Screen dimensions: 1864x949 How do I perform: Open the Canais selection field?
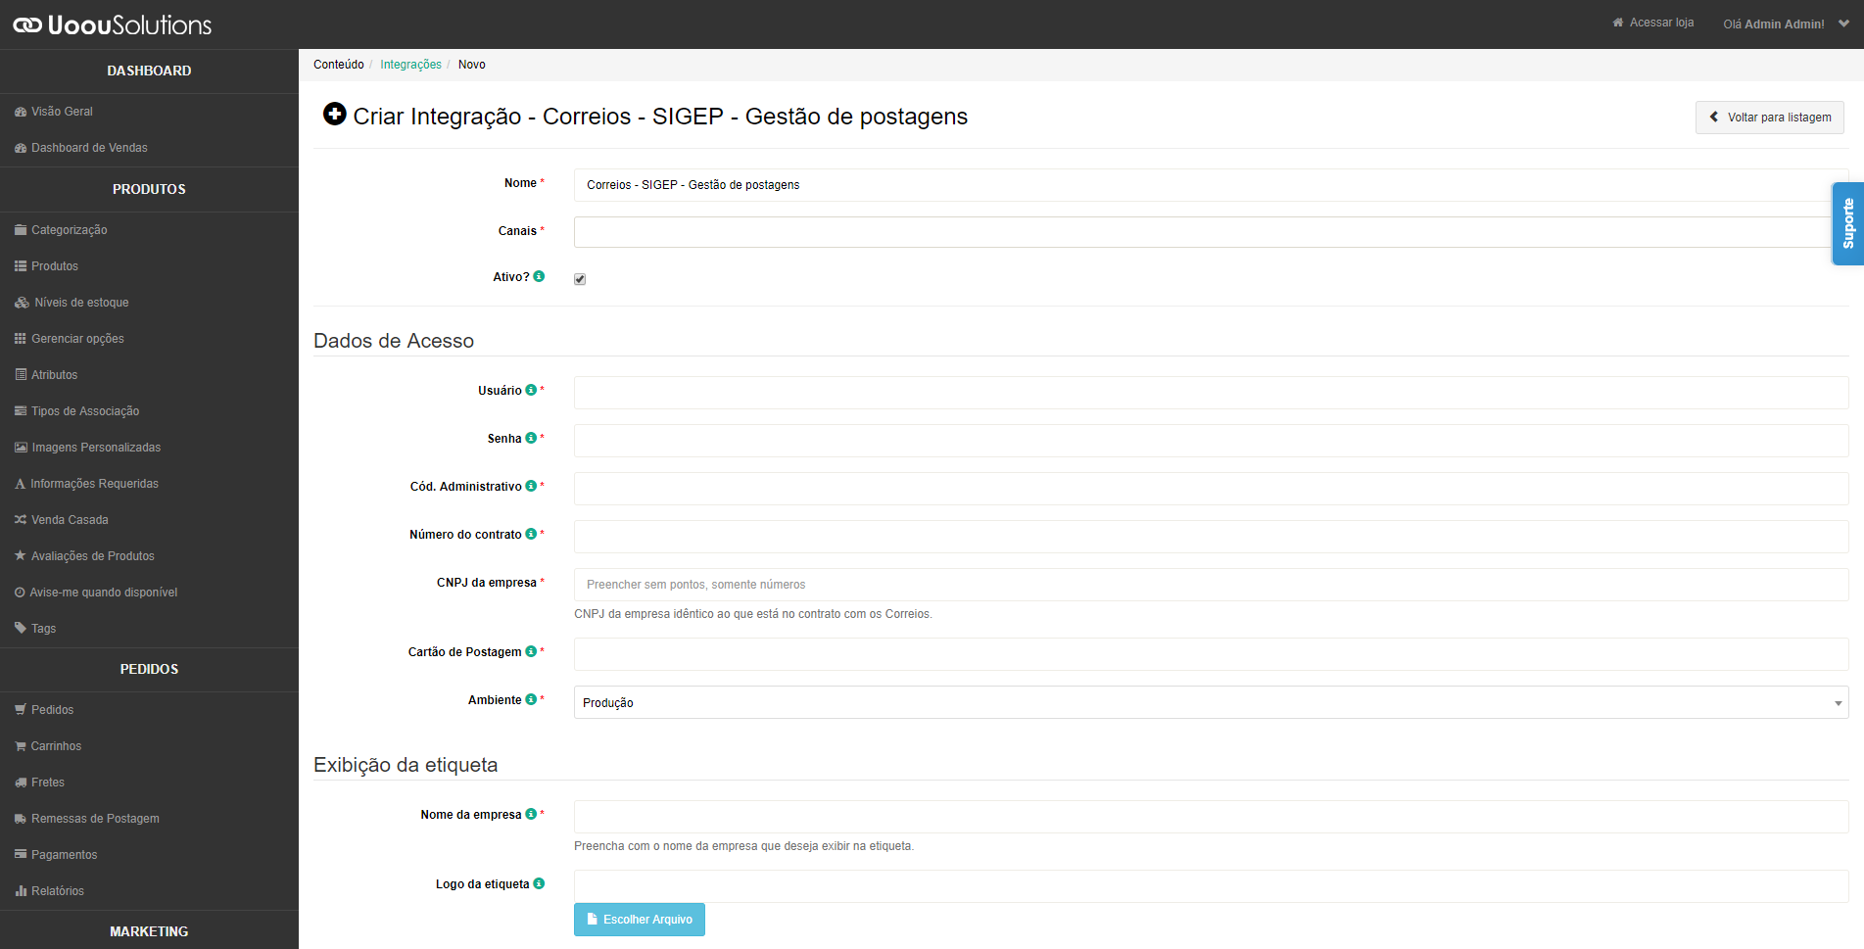point(1211,232)
